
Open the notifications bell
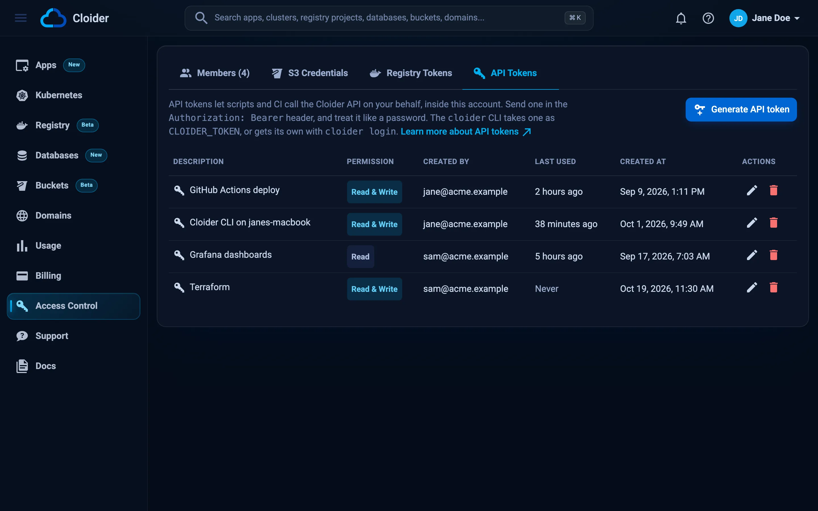[x=681, y=18]
